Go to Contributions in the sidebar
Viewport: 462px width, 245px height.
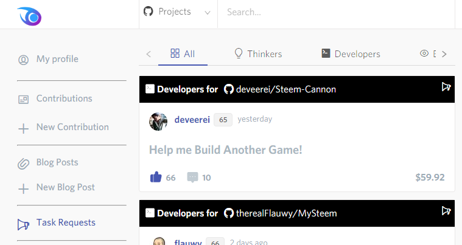click(64, 98)
